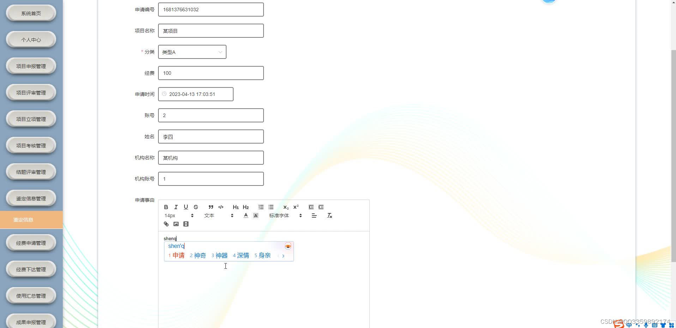
Task: Insert a blockquote with the quote icon
Action: pos(211,207)
